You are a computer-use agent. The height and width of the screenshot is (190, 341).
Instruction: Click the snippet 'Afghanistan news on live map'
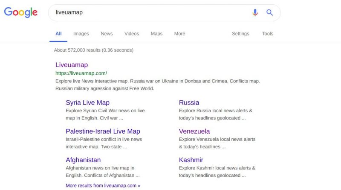(103, 172)
